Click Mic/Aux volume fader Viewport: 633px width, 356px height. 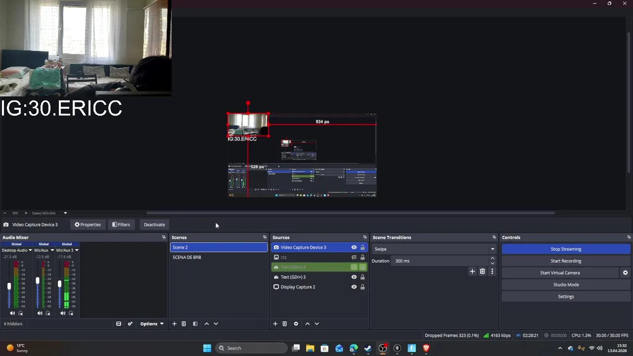pyautogui.click(x=37, y=280)
